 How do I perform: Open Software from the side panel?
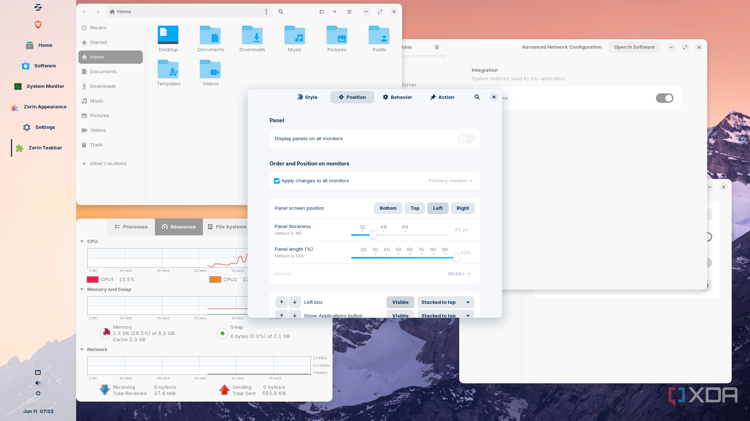click(x=38, y=66)
